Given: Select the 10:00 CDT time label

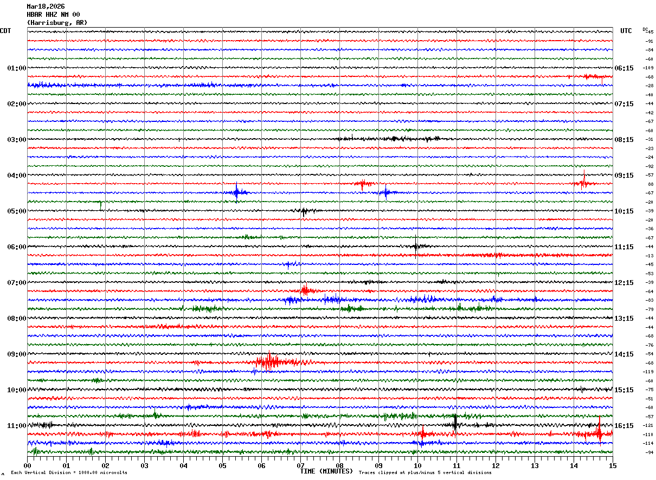Looking at the screenshot, I should pyautogui.click(x=17, y=390).
